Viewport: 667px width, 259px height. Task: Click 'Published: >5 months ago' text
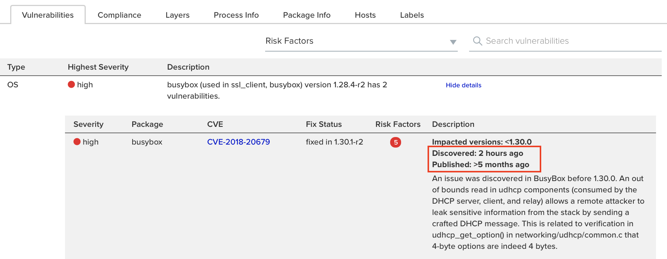point(480,165)
